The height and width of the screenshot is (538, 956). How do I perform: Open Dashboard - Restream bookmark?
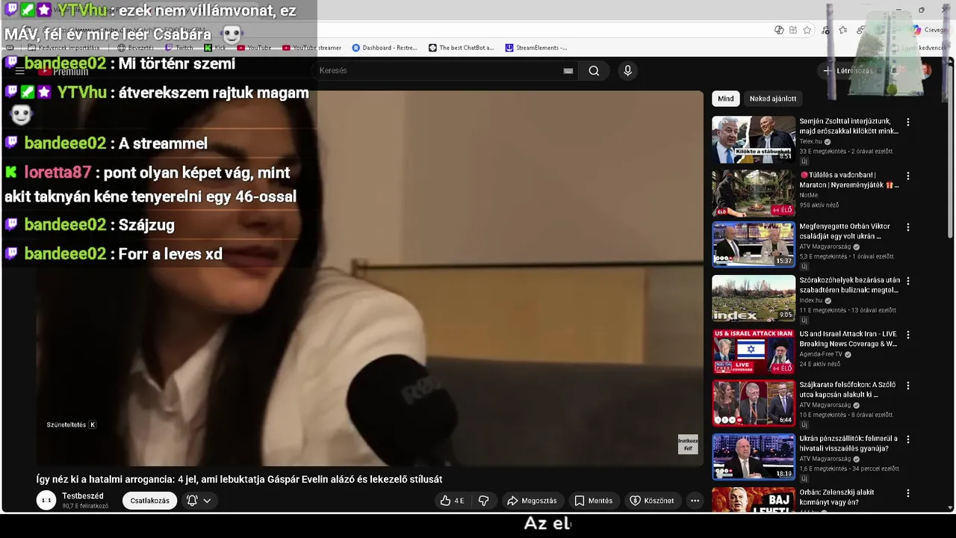point(385,48)
